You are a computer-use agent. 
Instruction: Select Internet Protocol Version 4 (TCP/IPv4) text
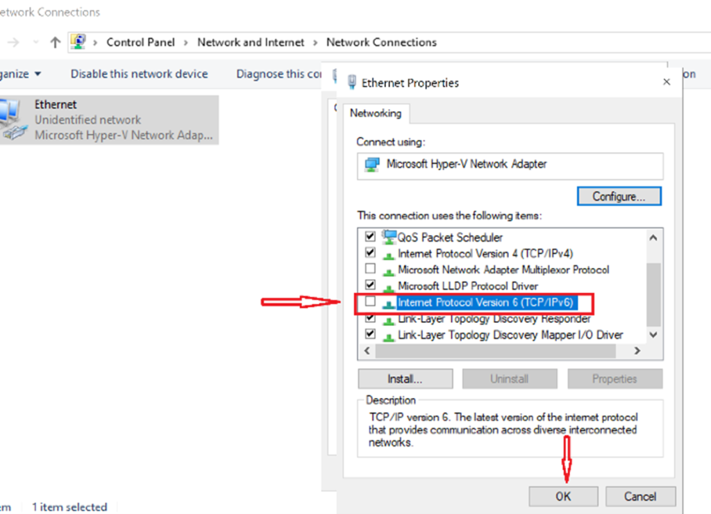pos(485,254)
